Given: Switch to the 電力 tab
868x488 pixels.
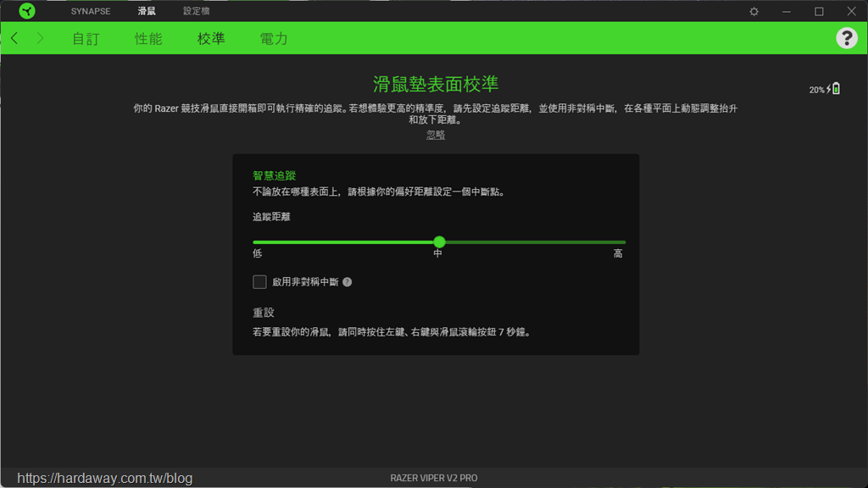Looking at the screenshot, I should (274, 39).
